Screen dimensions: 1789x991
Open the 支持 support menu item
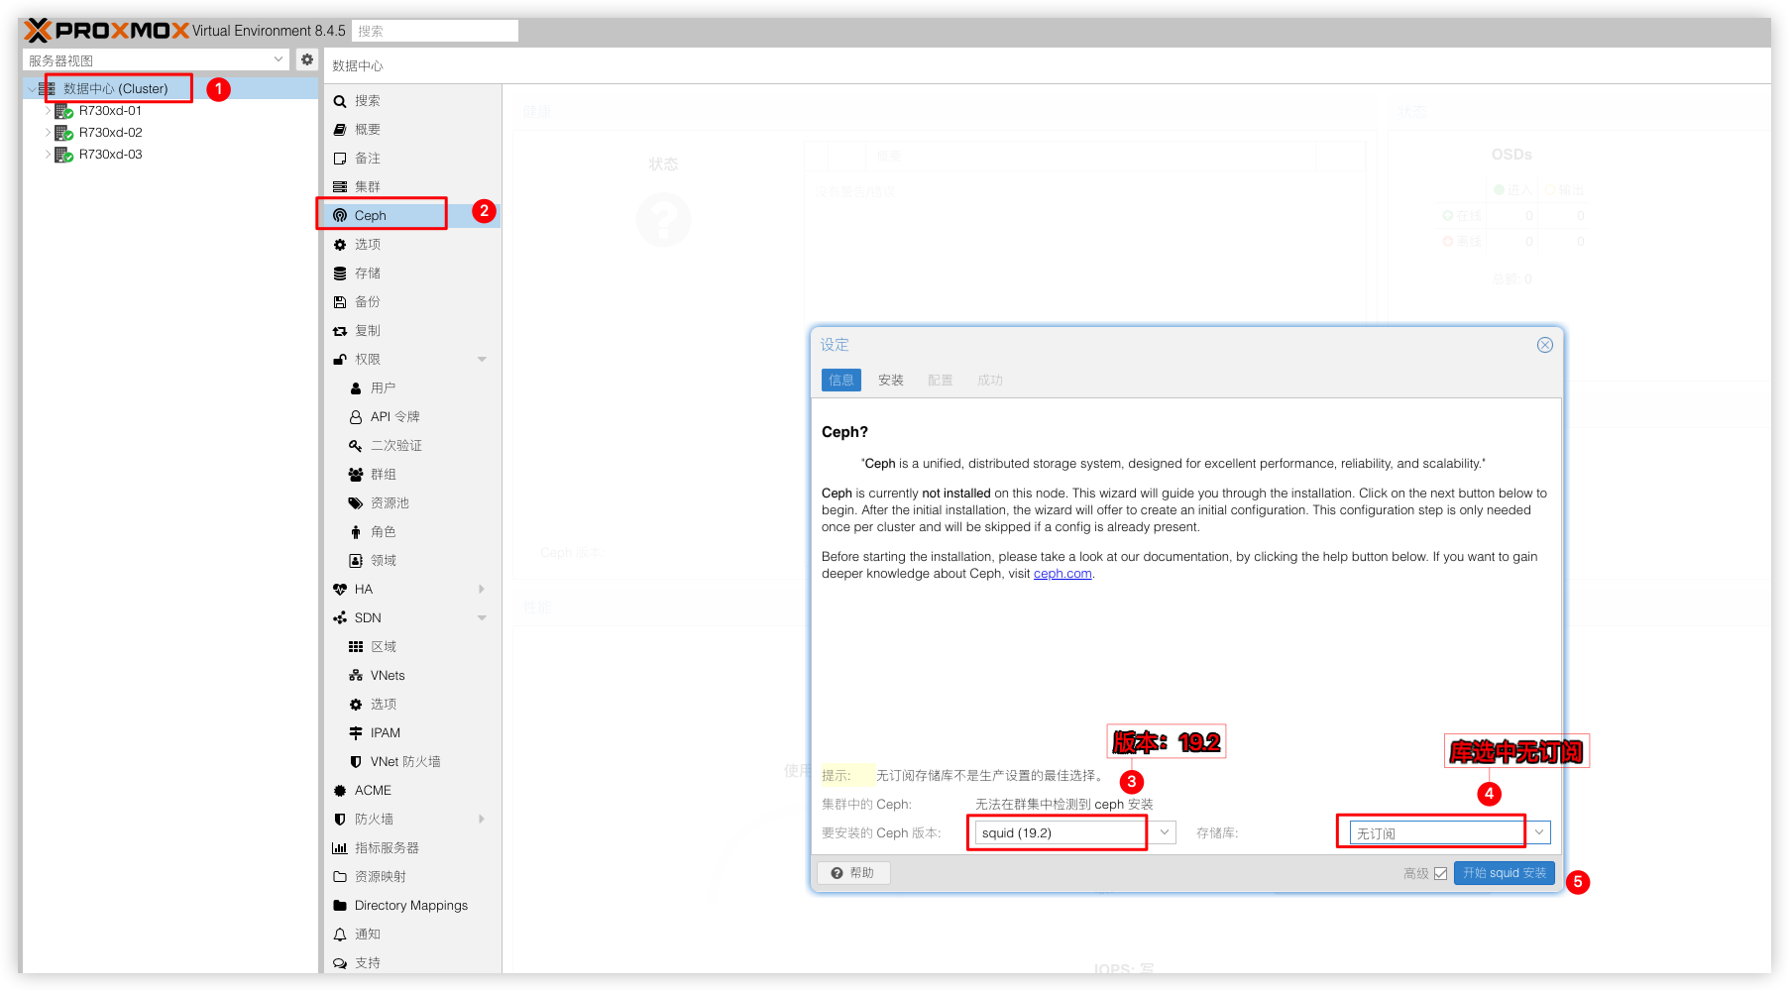[411, 963]
